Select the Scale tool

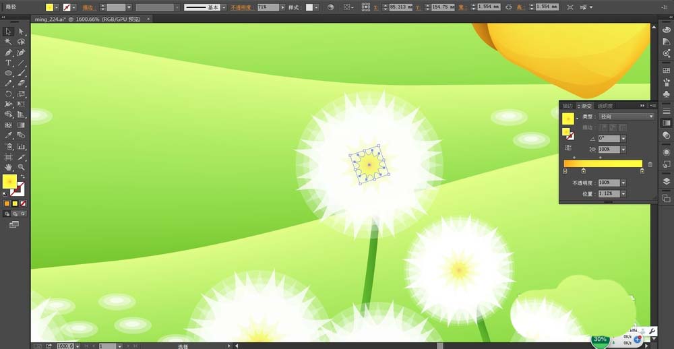click(x=21, y=94)
